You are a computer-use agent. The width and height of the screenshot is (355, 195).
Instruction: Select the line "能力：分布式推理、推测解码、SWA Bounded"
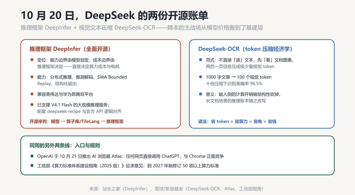point(82,77)
